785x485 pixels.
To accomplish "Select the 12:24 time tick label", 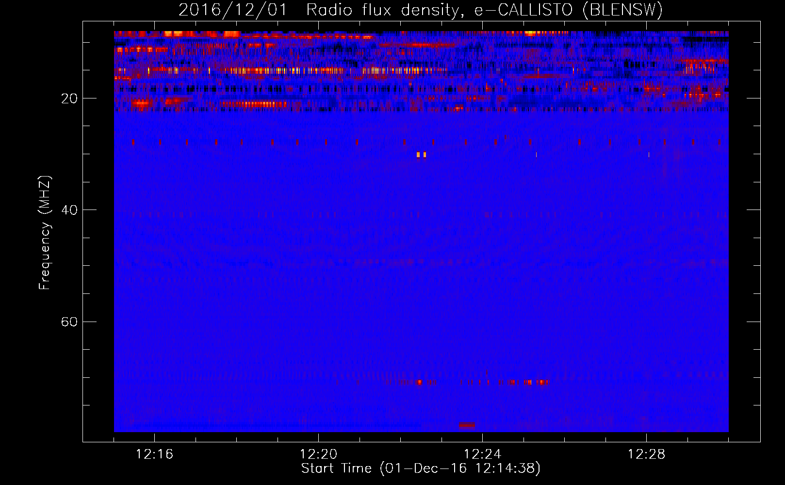I will (482, 454).
